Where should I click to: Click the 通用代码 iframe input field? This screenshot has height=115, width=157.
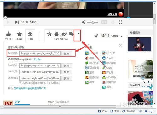pyautogui.click(x=40, y=78)
